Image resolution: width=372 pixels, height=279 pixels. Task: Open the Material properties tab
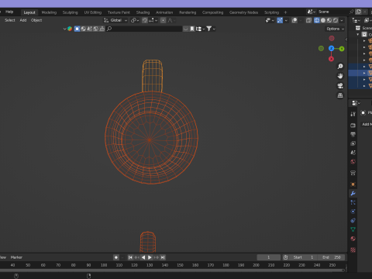tap(353, 239)
